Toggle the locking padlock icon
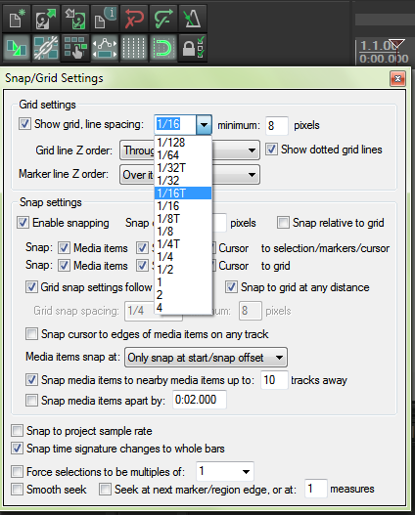The height and width of the screenshot is (515, 415). click(192, 48)
